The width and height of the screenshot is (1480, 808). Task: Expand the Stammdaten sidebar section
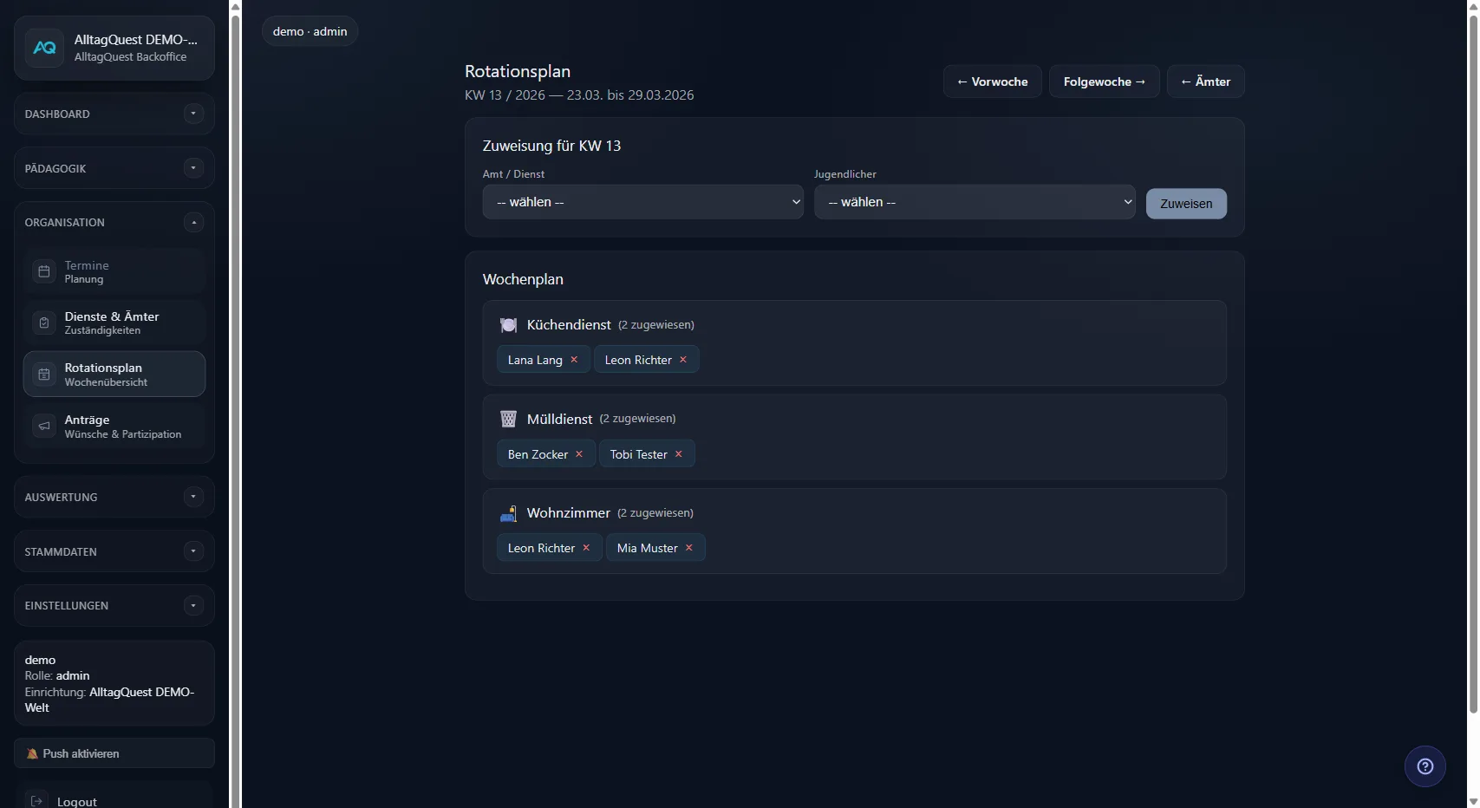[x=193, y=551]
